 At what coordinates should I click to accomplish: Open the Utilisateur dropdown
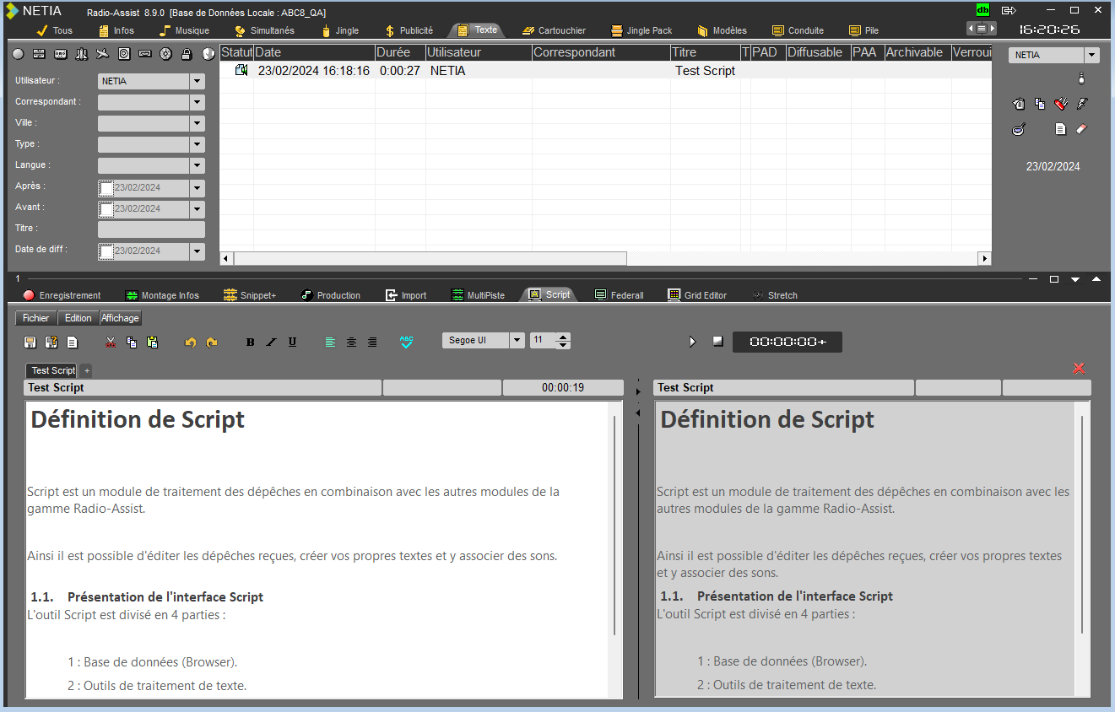[198, 82]
